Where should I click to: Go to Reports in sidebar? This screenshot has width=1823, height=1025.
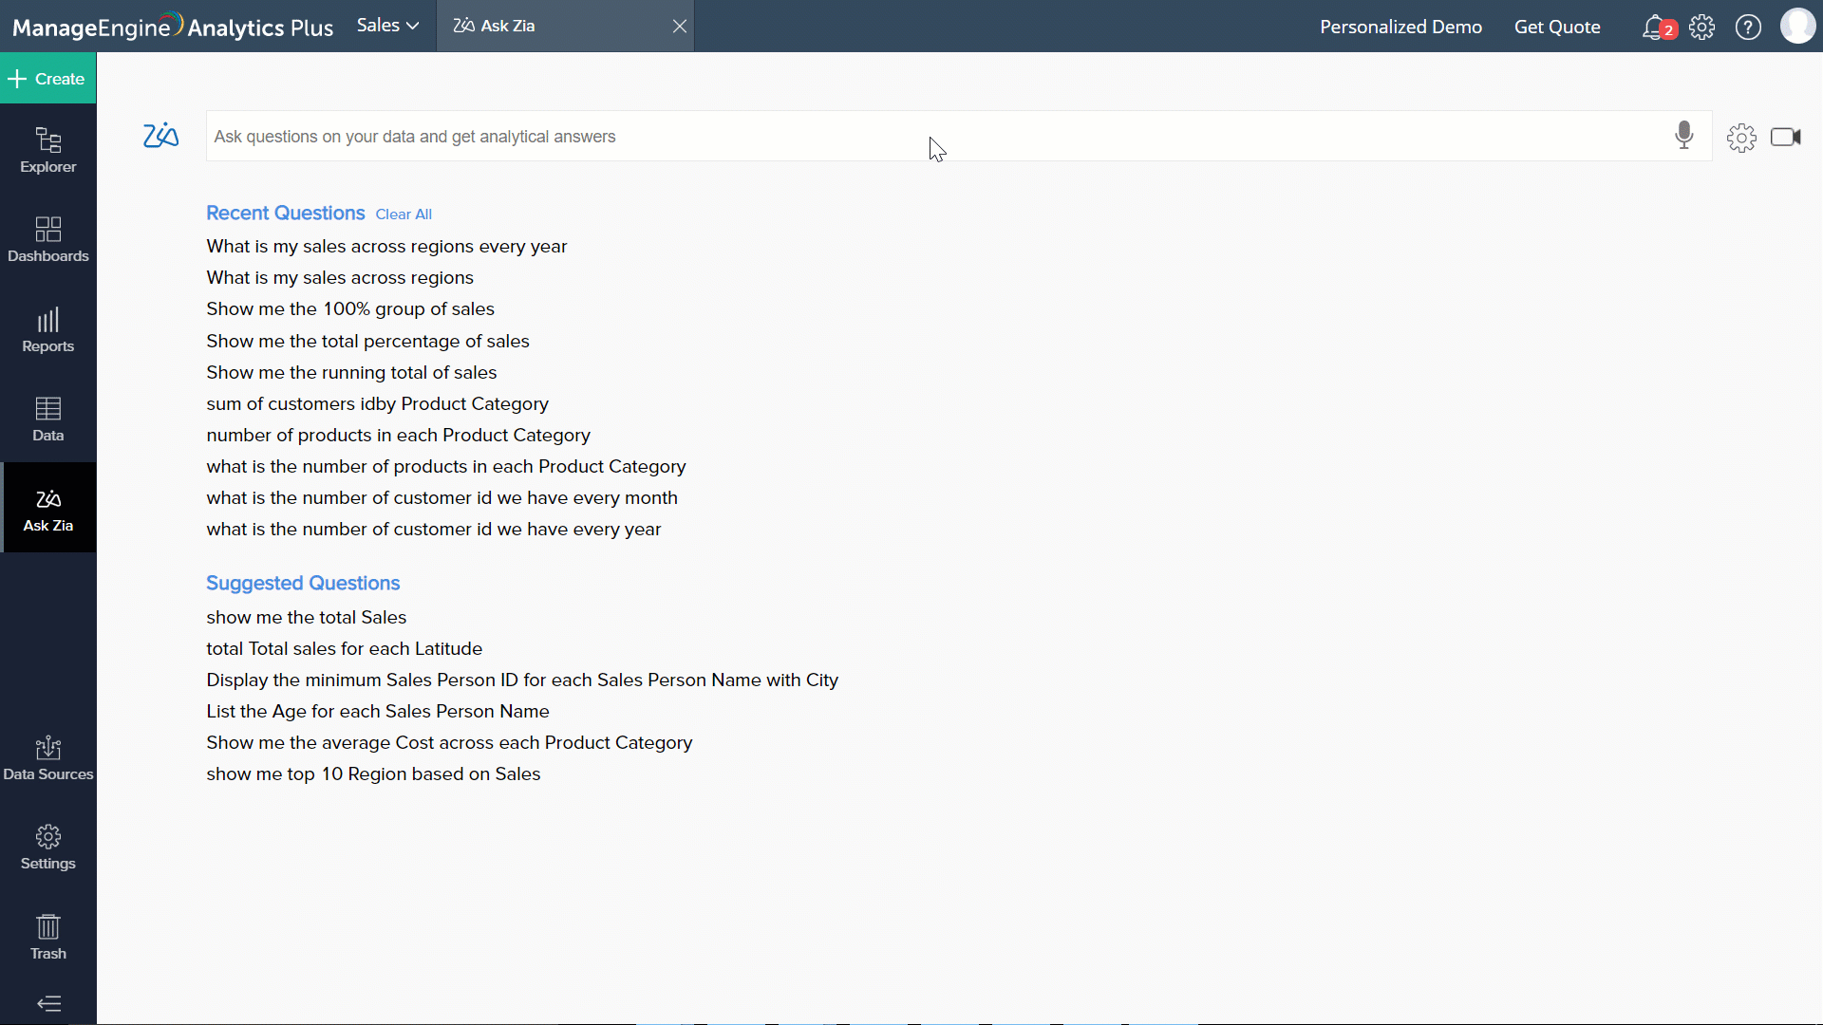tap(48, 329)
